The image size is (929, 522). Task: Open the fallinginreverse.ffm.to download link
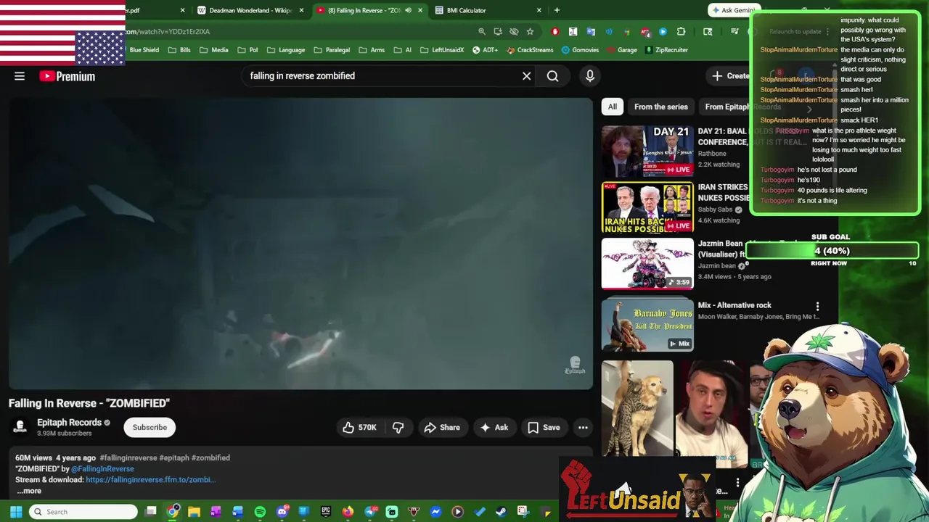150,480
